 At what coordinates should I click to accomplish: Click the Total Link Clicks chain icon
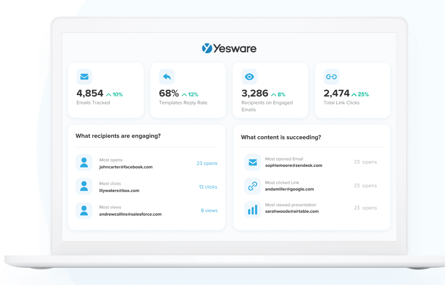[331, 77]
